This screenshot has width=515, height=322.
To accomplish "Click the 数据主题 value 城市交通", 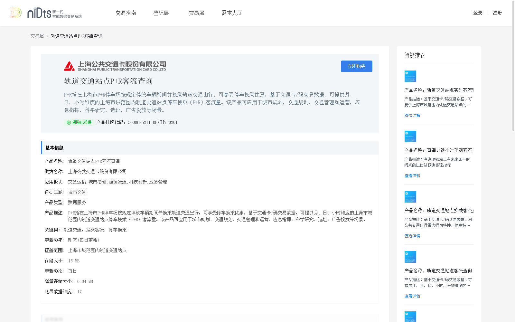I will [77, 192].
